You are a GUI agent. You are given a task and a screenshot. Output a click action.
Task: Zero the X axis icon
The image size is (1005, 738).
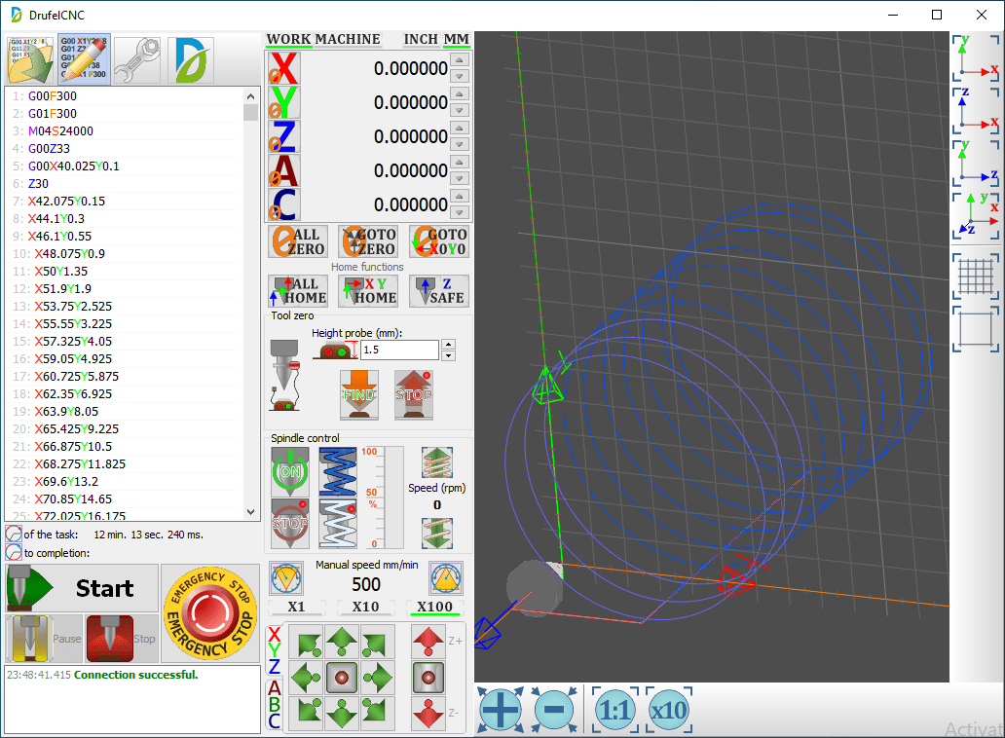pyautogui.click(x=283, y=68)
